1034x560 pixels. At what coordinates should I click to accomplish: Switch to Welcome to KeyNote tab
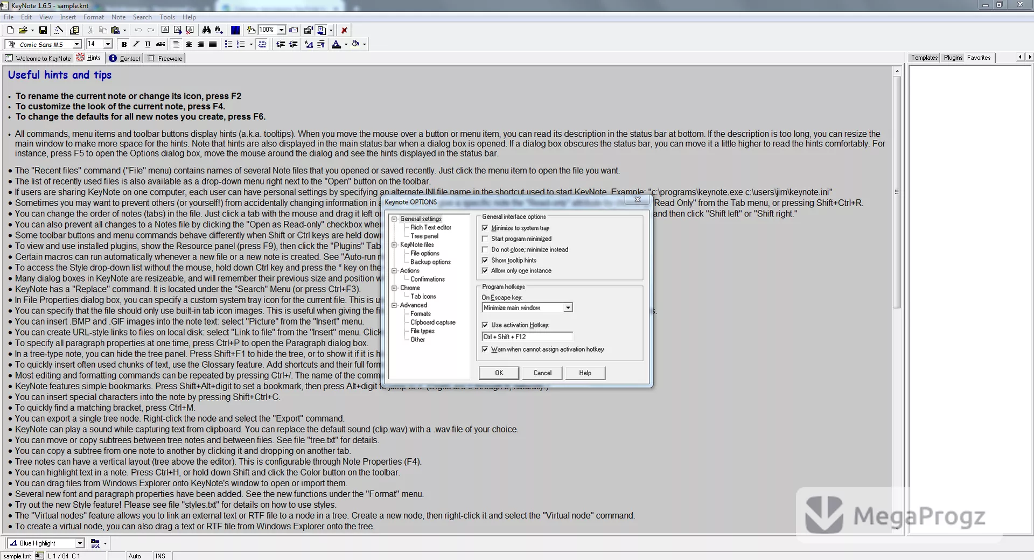(38, 58)
